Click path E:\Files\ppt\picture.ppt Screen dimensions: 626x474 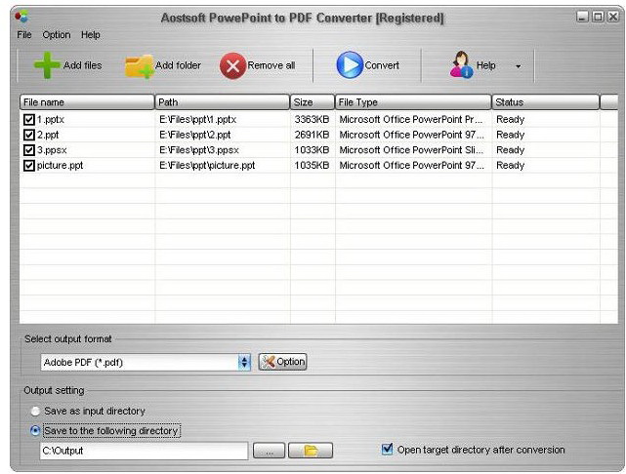207,165
